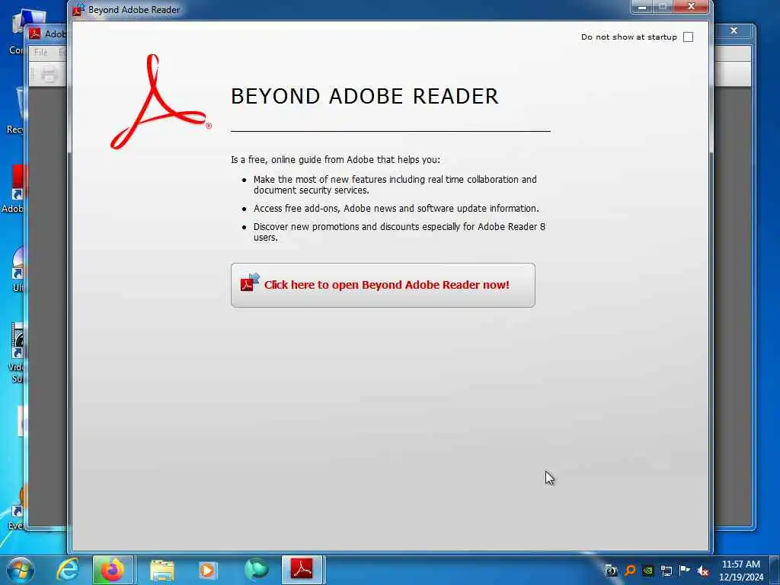Click here to open Beyond Adobe Reader now
The width and height of the screenshot is (780, 585).
coord(383,285)
